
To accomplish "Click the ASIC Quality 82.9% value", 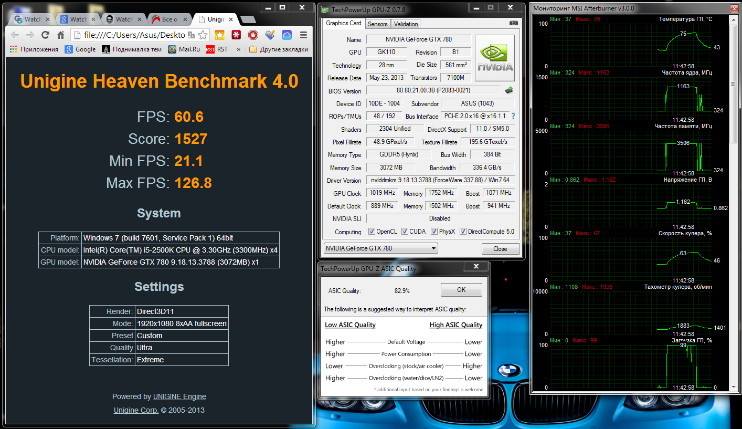I will 402,290.
